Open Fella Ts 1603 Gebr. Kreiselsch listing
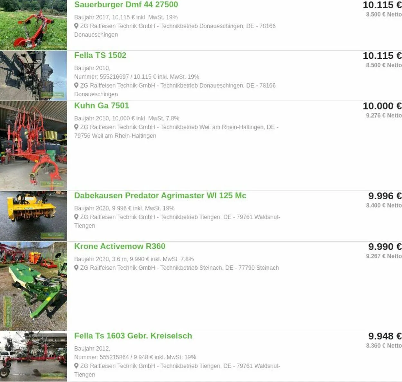This screenshot has width=402, height=382. pos(133,336)
